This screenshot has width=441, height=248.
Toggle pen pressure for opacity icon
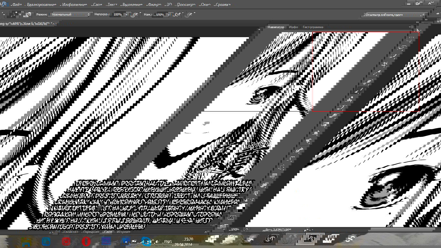coord(135,15)
